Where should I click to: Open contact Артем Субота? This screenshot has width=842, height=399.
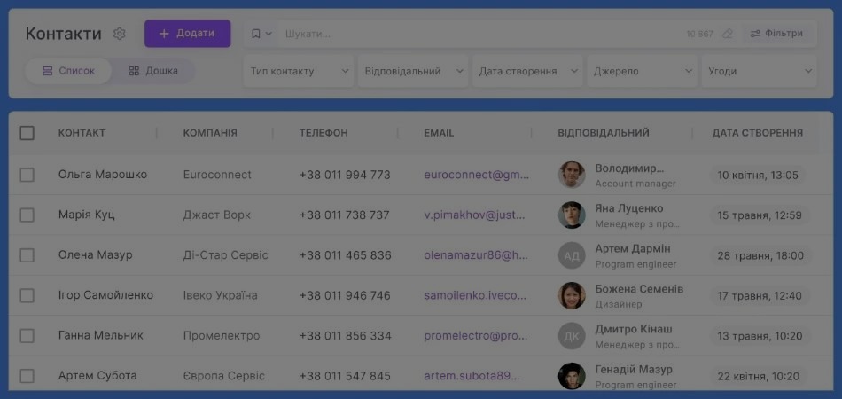click(97, 376)
